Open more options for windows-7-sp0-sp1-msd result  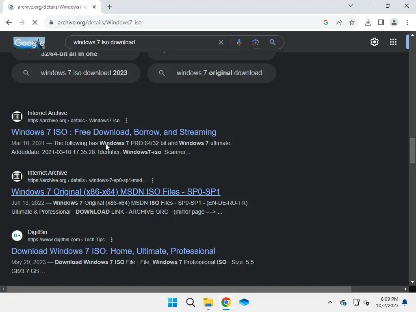(x=153, y=180)
